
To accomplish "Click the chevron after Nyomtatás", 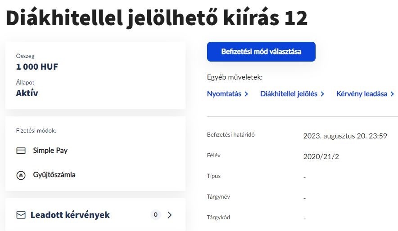I will pos(246,94).
